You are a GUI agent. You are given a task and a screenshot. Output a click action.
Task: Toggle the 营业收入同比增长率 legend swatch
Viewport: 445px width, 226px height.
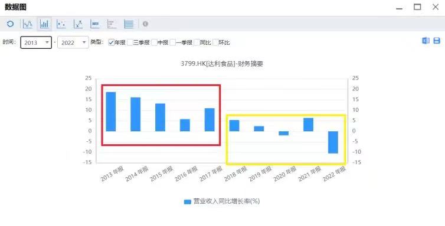tap(187, 202)
